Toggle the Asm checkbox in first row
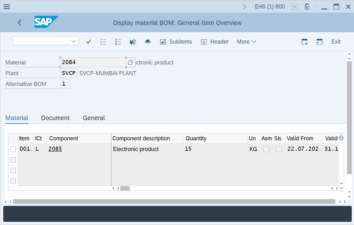Viewport: 354px width, 225px height. pyautogui.click(x=266, y=149)
